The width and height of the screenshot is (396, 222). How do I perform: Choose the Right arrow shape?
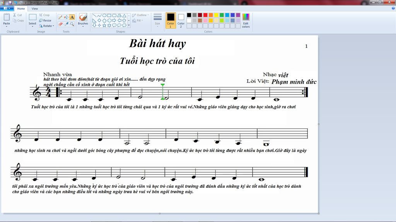(114, 20)
